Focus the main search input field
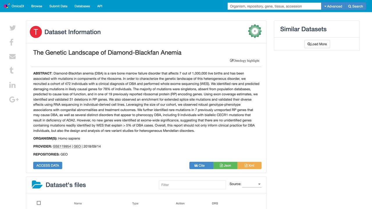This screenshot has height=209, width=372. point(274,6)
